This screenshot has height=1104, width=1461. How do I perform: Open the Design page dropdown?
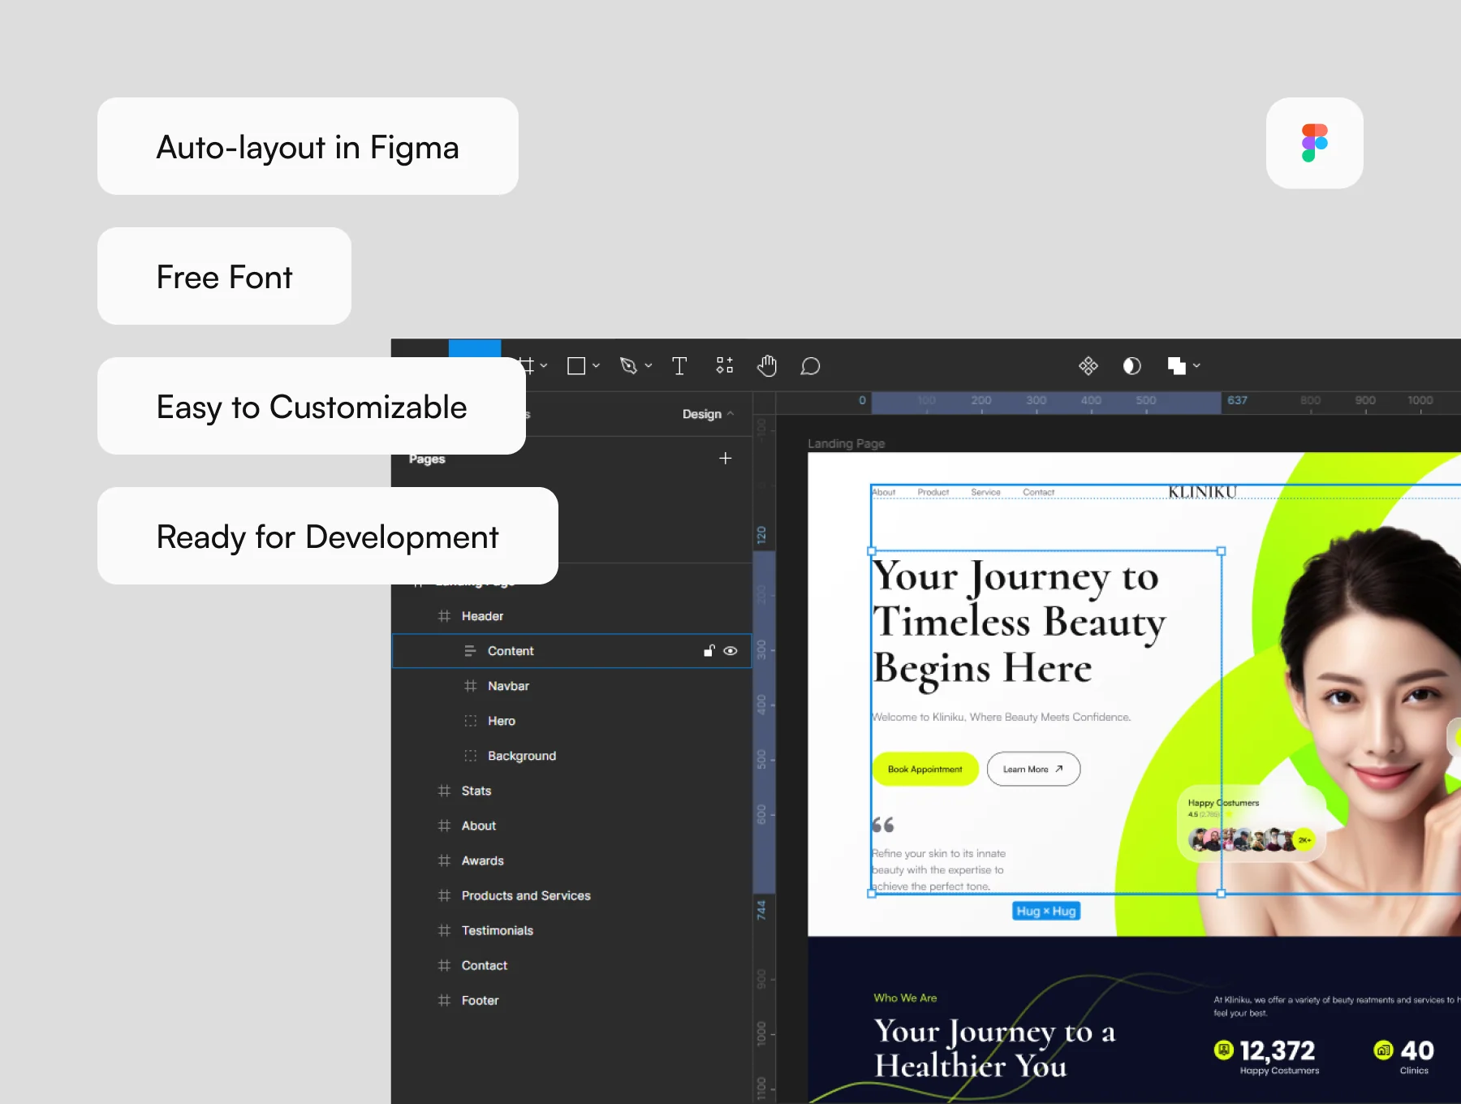click(x=708, y=414)
